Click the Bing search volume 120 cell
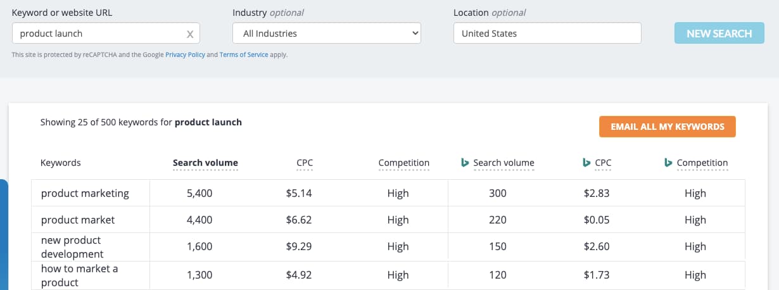Screen dimensions: 779x290 pos(498,275)
